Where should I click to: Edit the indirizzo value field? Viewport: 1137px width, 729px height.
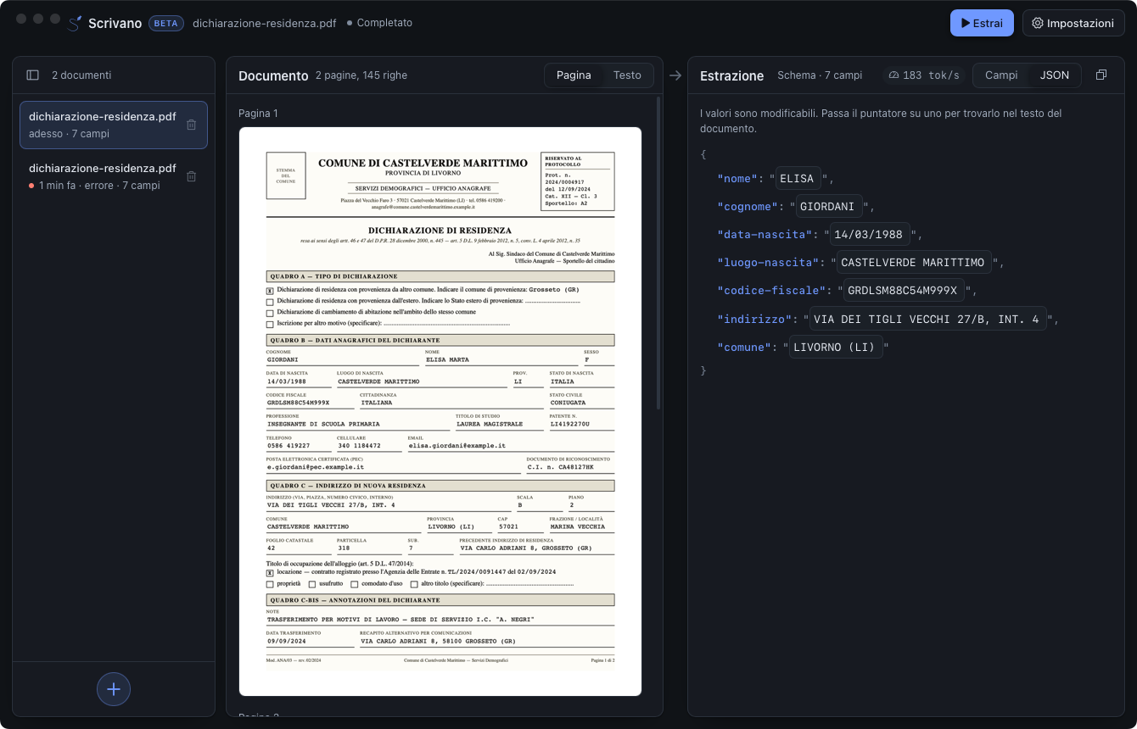927,319
